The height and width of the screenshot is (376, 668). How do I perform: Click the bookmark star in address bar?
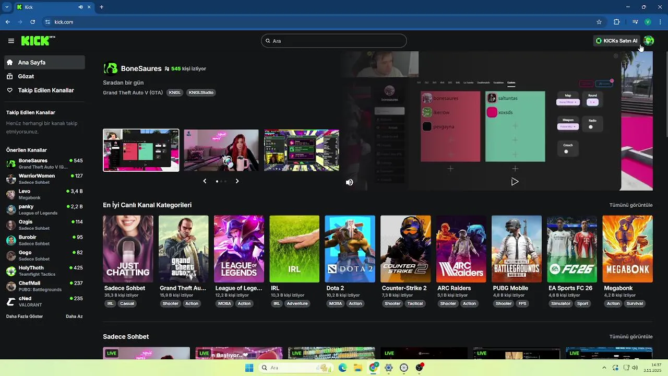[599, 22]
